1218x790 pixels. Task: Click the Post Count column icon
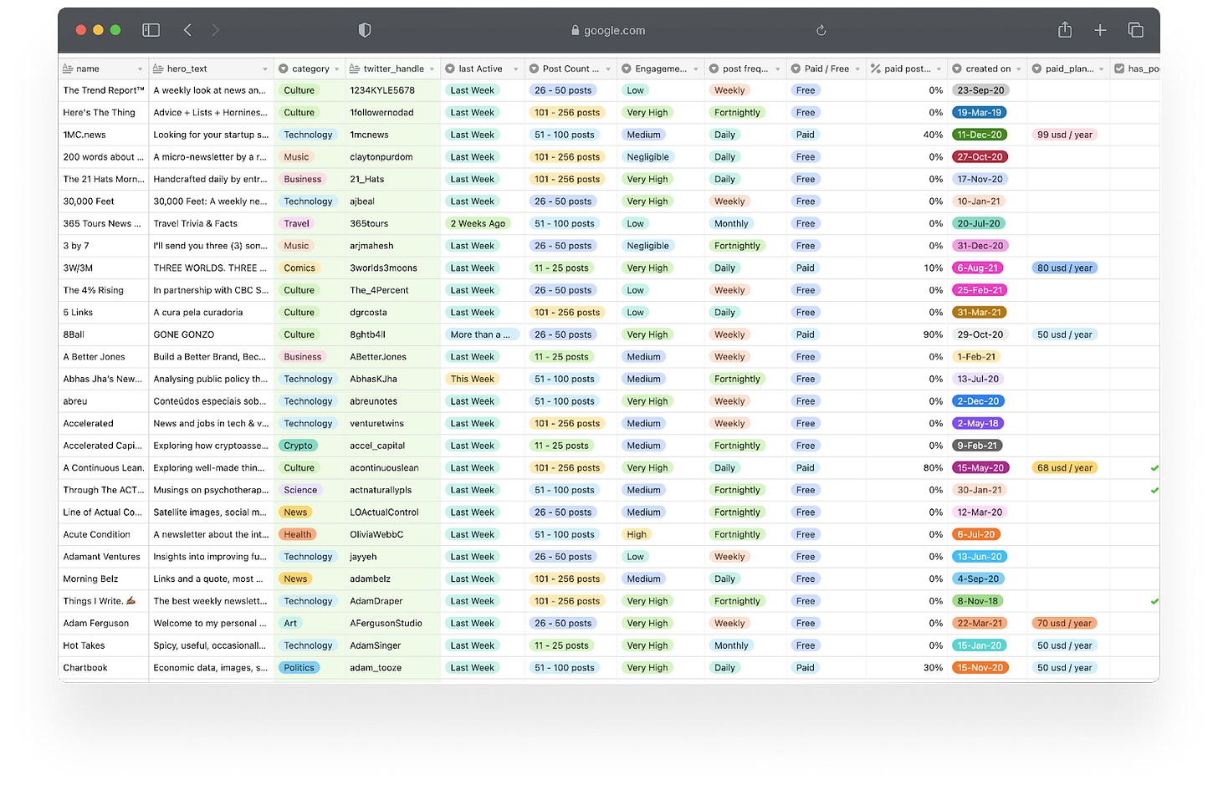534,69
